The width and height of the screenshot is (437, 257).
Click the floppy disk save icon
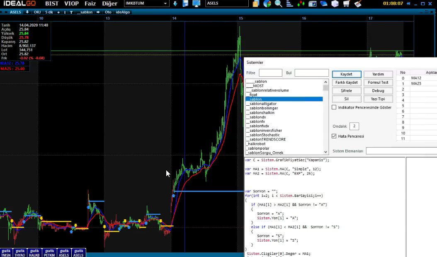[x=185, y=4]
